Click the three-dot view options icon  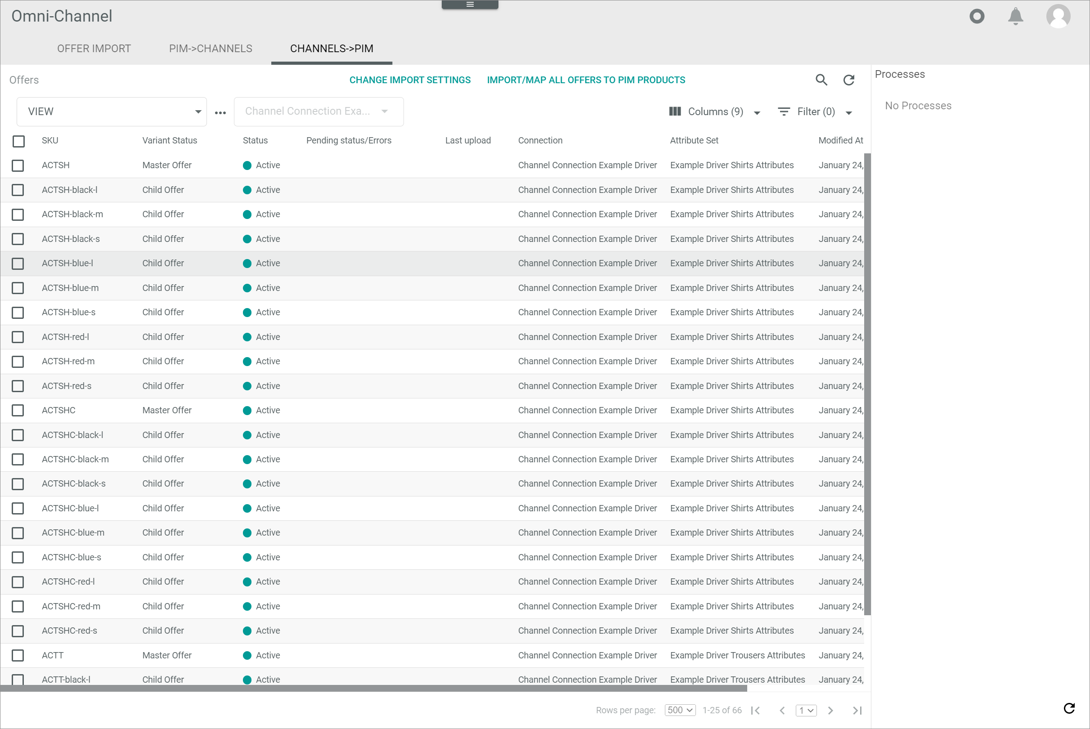coord(220,112)
